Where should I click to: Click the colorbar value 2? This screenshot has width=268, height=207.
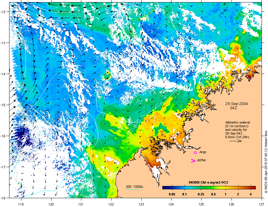pos(238,194)
